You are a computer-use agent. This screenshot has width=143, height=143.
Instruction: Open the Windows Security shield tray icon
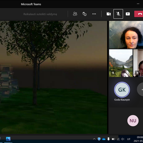pyautogui.click(x=99, y=139)
